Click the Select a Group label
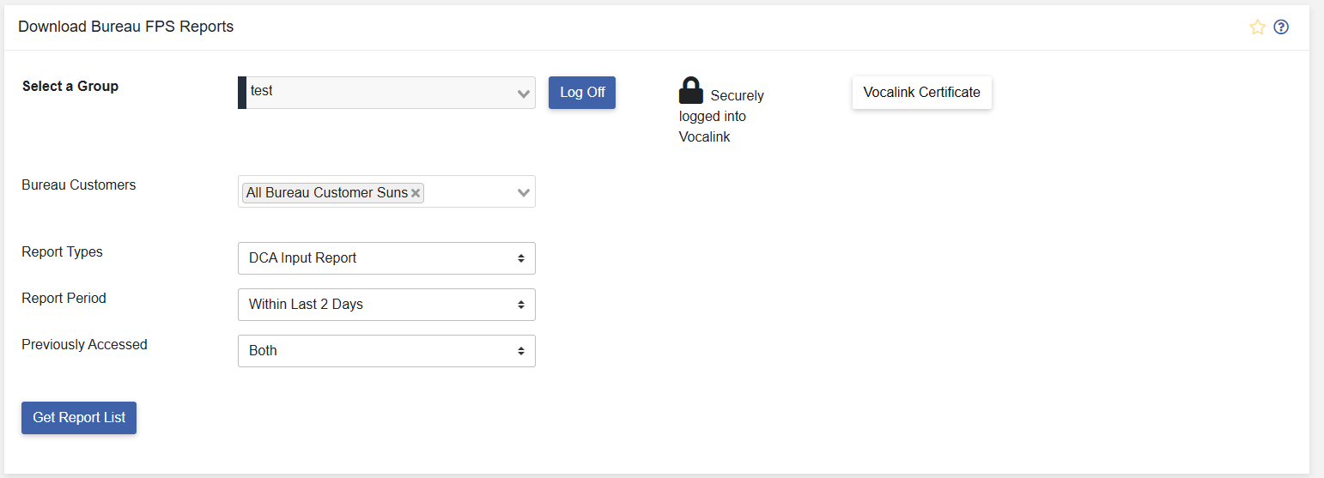Image resolution: width=1324 pixels, height=478 pixels. [x=70, y=86]
